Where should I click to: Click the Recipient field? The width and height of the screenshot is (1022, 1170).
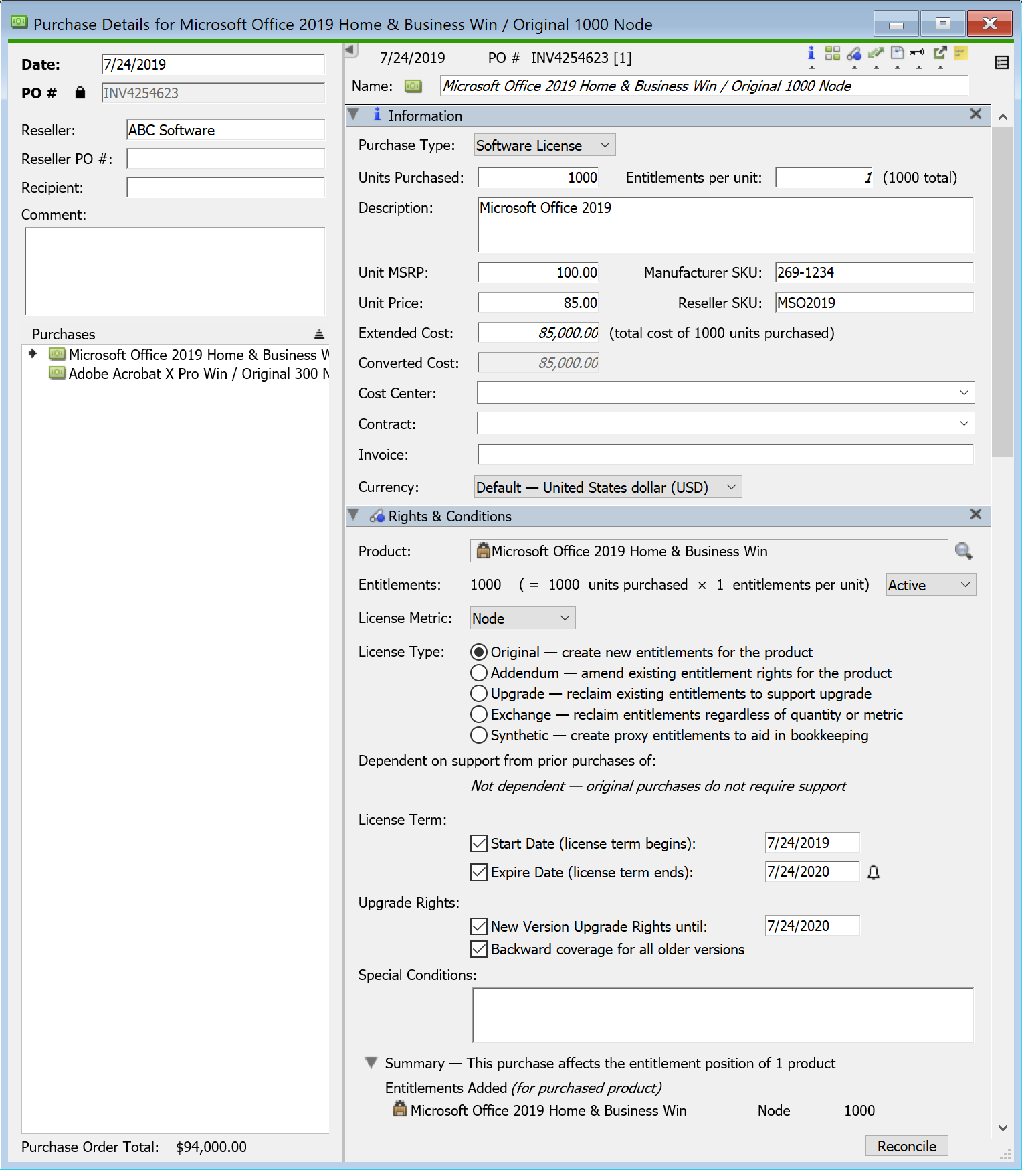tap(225, 187)
